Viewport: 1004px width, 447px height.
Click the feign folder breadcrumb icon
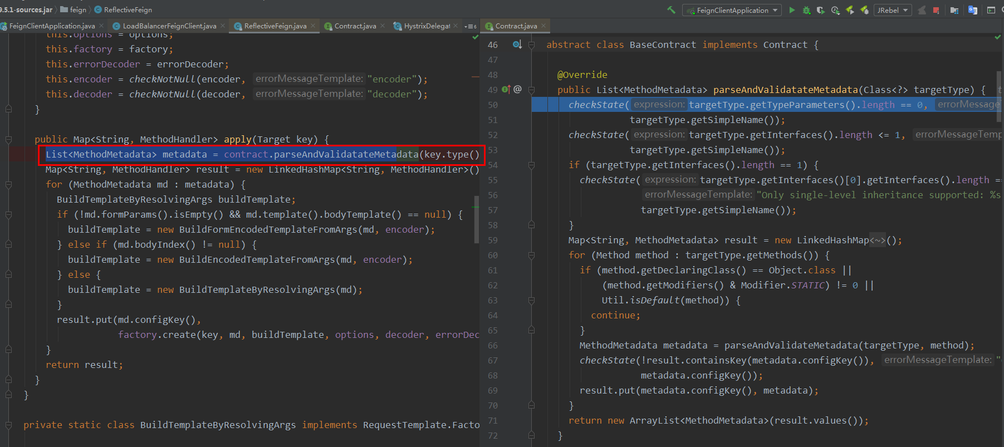point(63,9)
